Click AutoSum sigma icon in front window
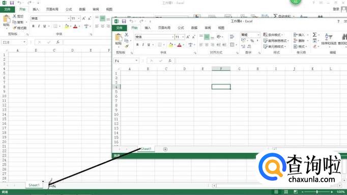This screenshot has width=347, height=195. [314, 35]
